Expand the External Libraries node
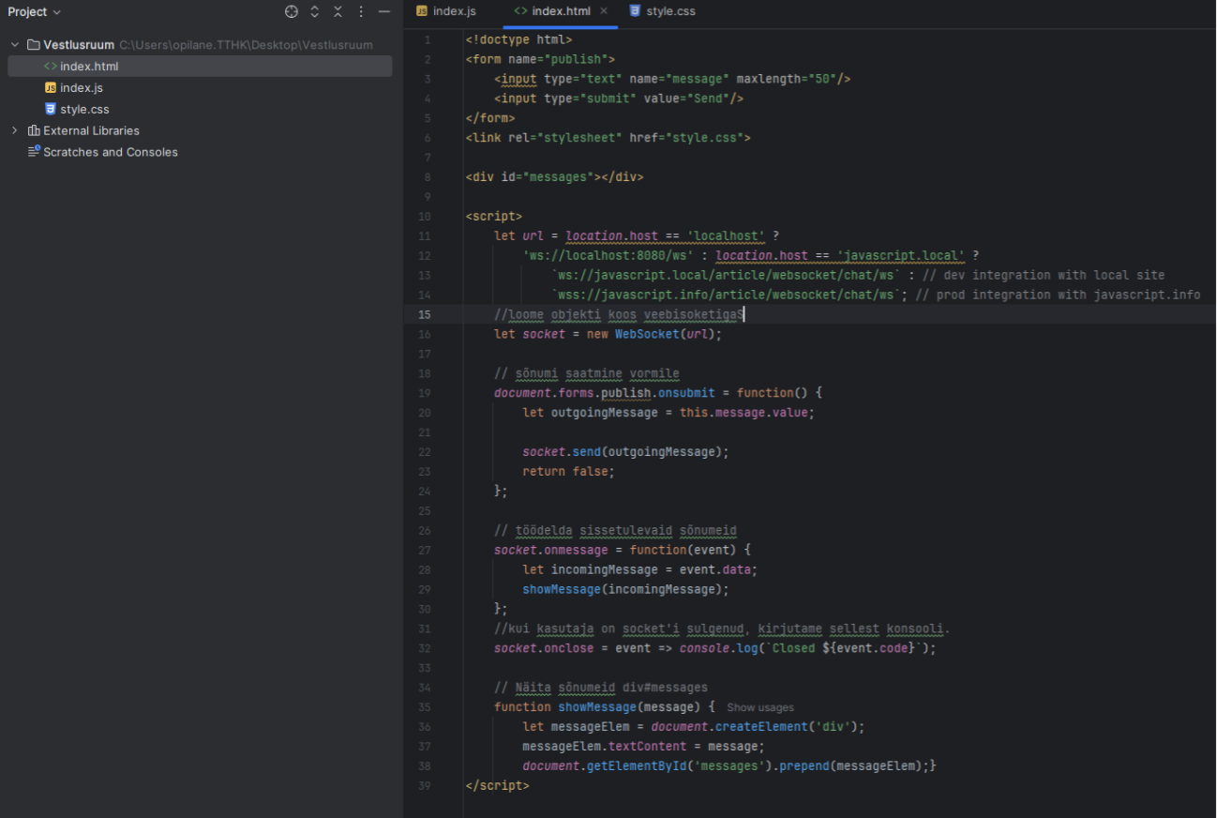 point(15,130)
